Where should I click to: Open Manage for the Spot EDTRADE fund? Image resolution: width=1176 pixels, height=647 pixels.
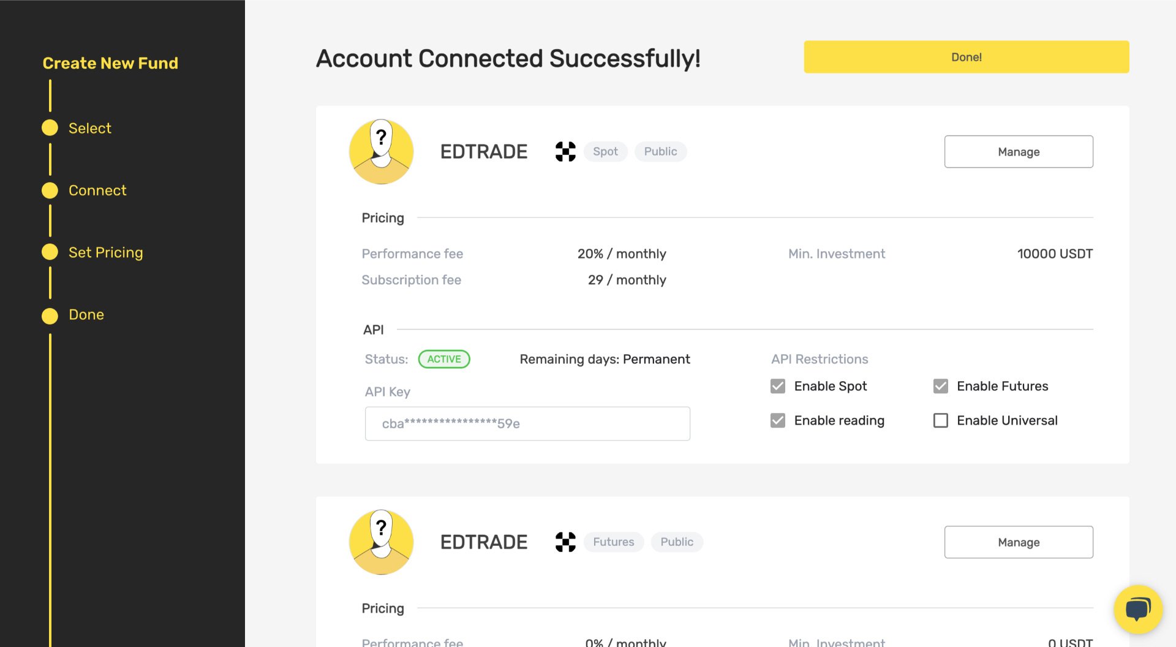pos(1018,151)
